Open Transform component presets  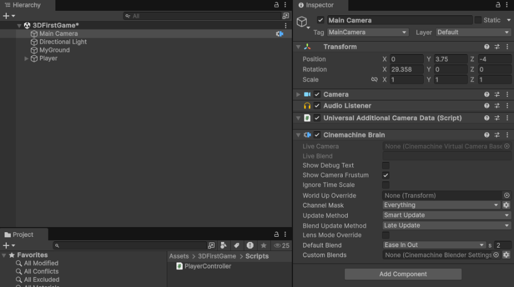[x=497, y=47]
